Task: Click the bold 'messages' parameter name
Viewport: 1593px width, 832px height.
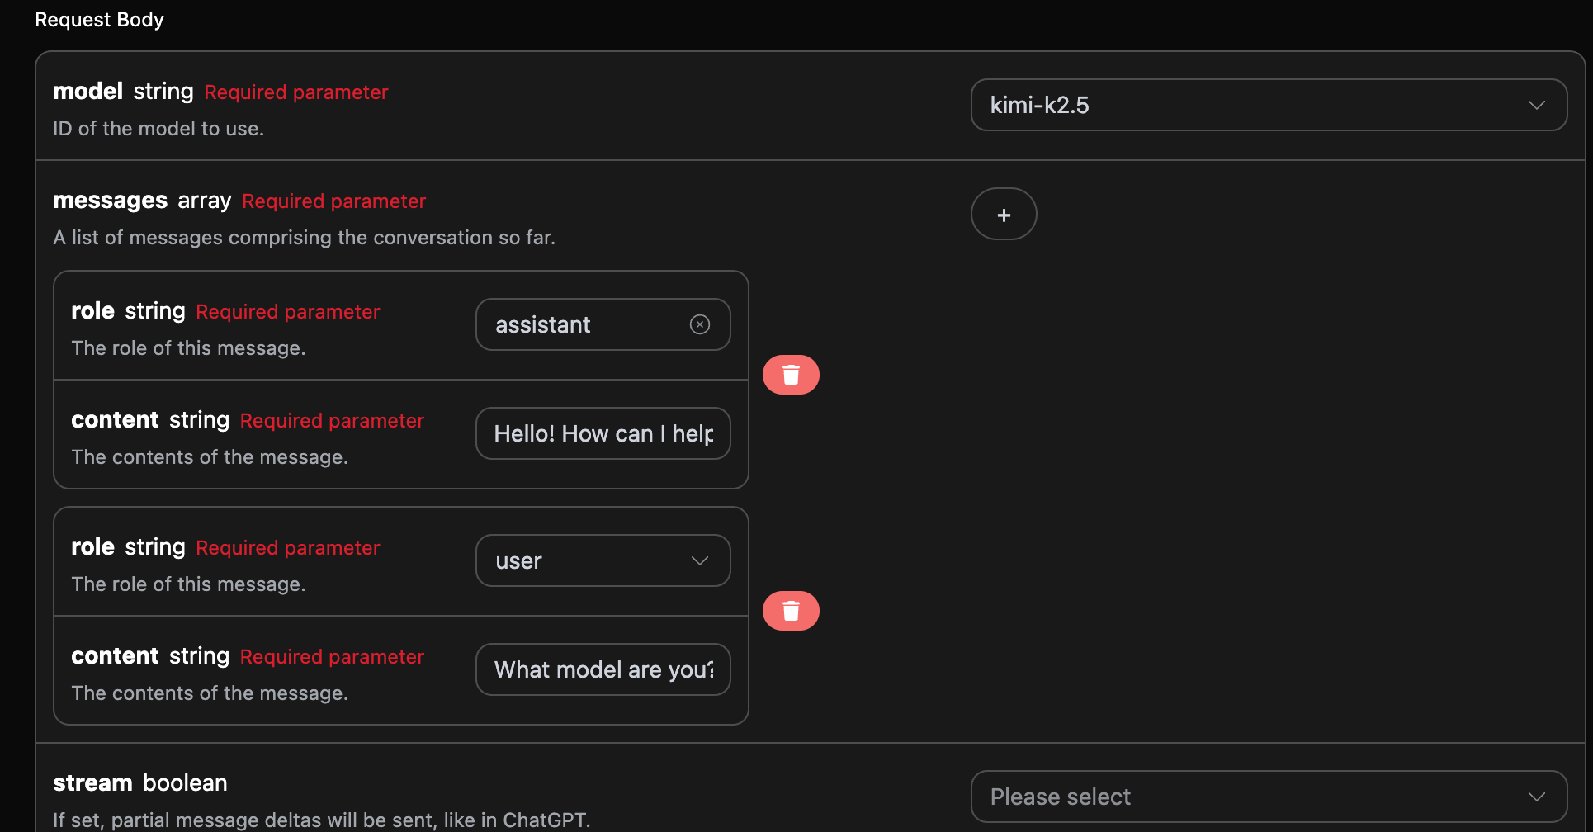Action: point(110,201)
